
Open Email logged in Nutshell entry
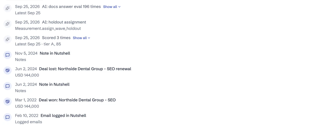63,116
